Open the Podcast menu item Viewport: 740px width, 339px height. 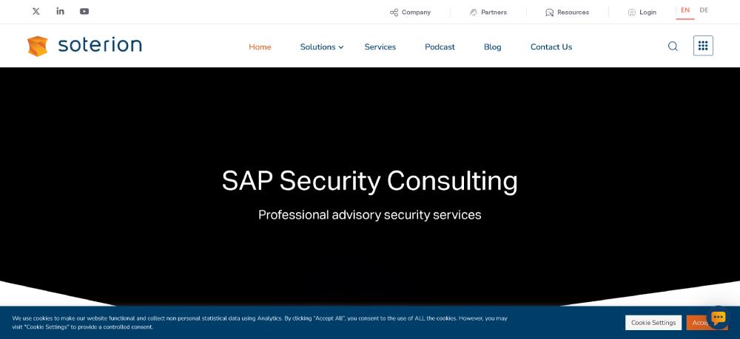pyautogui.click(x=440, y=47)
